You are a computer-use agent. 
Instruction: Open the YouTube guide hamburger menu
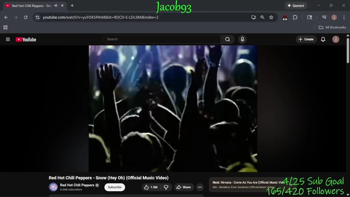8,39
